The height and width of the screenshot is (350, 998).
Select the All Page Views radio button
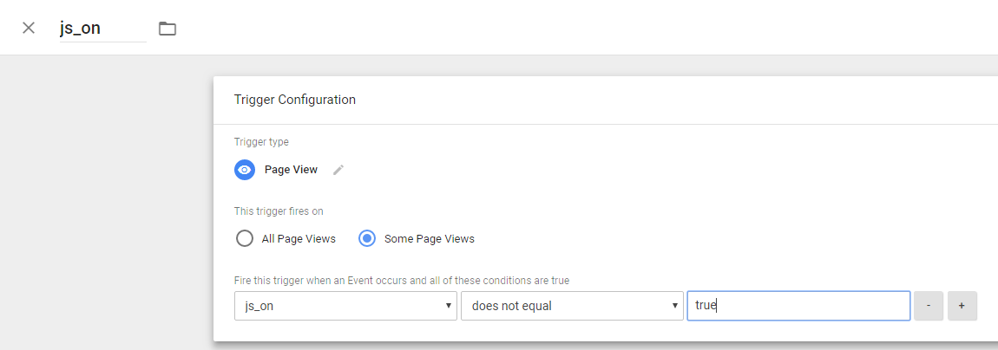245,239
